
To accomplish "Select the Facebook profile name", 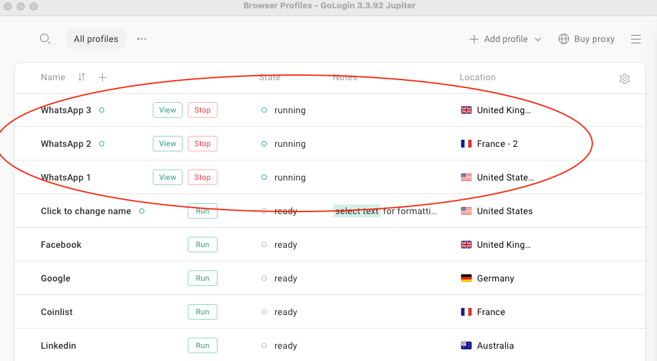I will [x=61, y=245].
